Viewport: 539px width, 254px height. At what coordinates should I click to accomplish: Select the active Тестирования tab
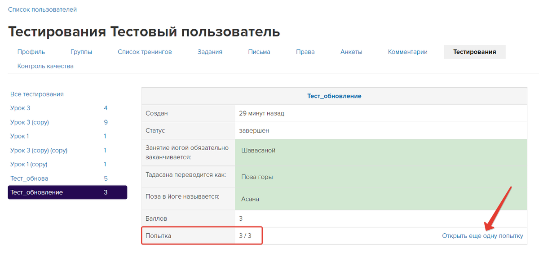[474, 52]
